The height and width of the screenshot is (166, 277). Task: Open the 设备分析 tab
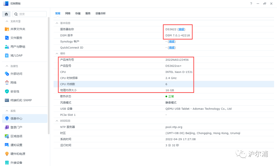[x=100, y=13]
